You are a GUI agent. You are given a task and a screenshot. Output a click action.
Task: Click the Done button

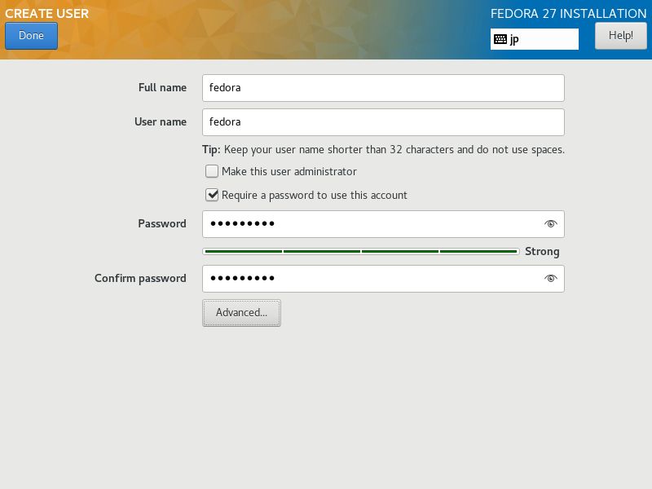(31, 36)
